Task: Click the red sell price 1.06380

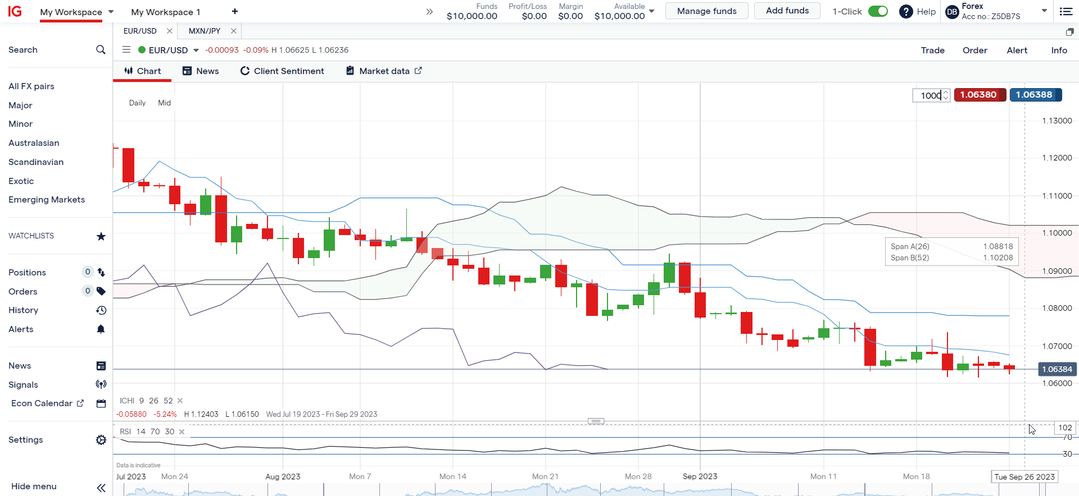Action: pos(980,95)
